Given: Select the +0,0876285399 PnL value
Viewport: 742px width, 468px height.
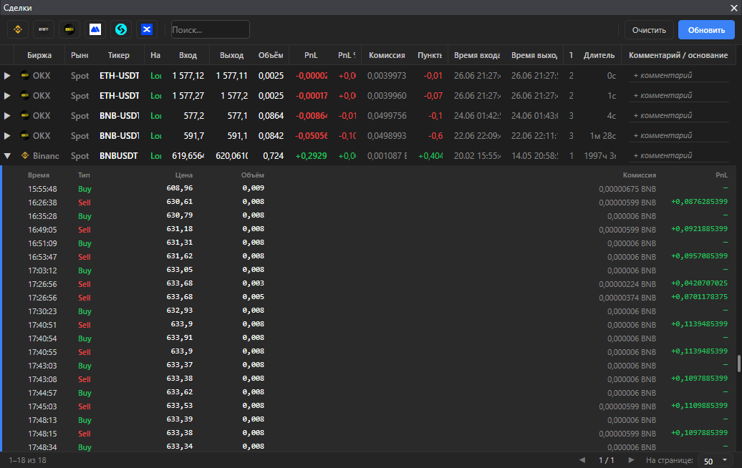Looking at the screenshot, I should tap(700, 202).
